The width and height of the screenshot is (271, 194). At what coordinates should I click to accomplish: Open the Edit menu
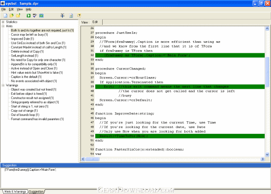(11, 9)
